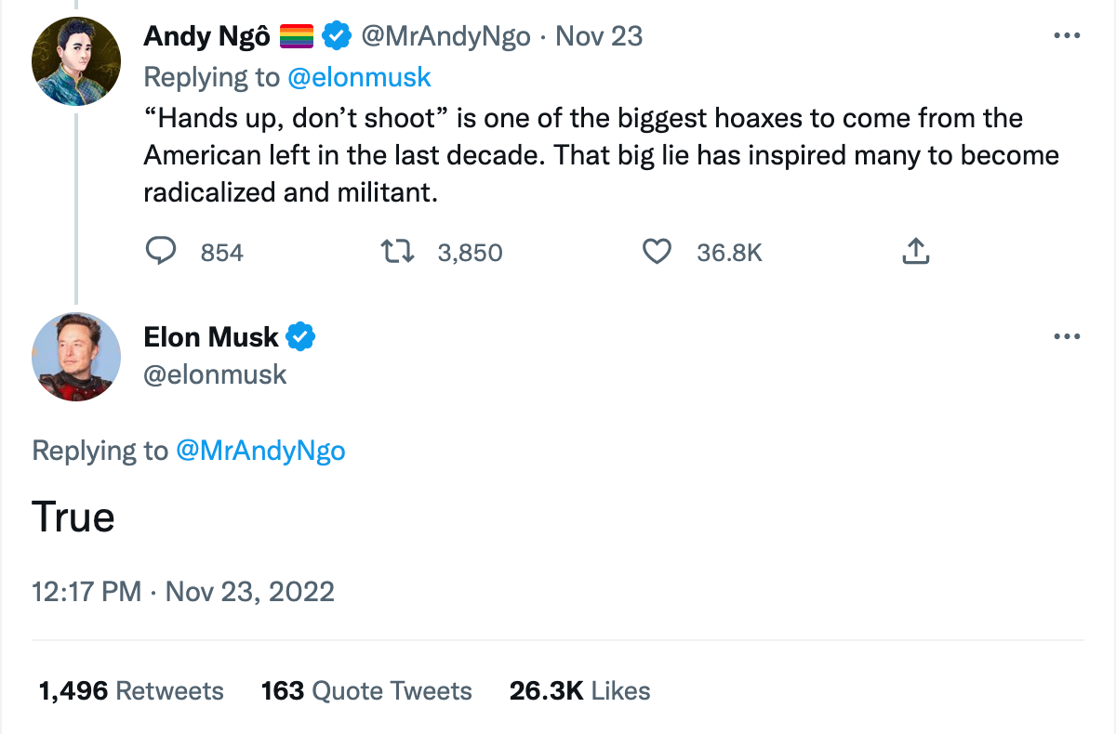
Task: Click the rainbow flag emoji in Andy Ngô's name
Action: [297, 35]
